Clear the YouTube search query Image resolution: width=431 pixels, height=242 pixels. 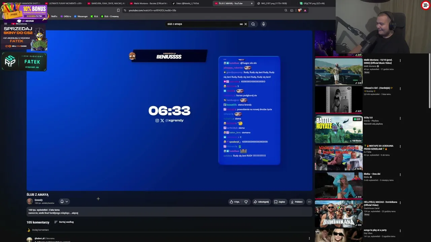pos(245,24)
